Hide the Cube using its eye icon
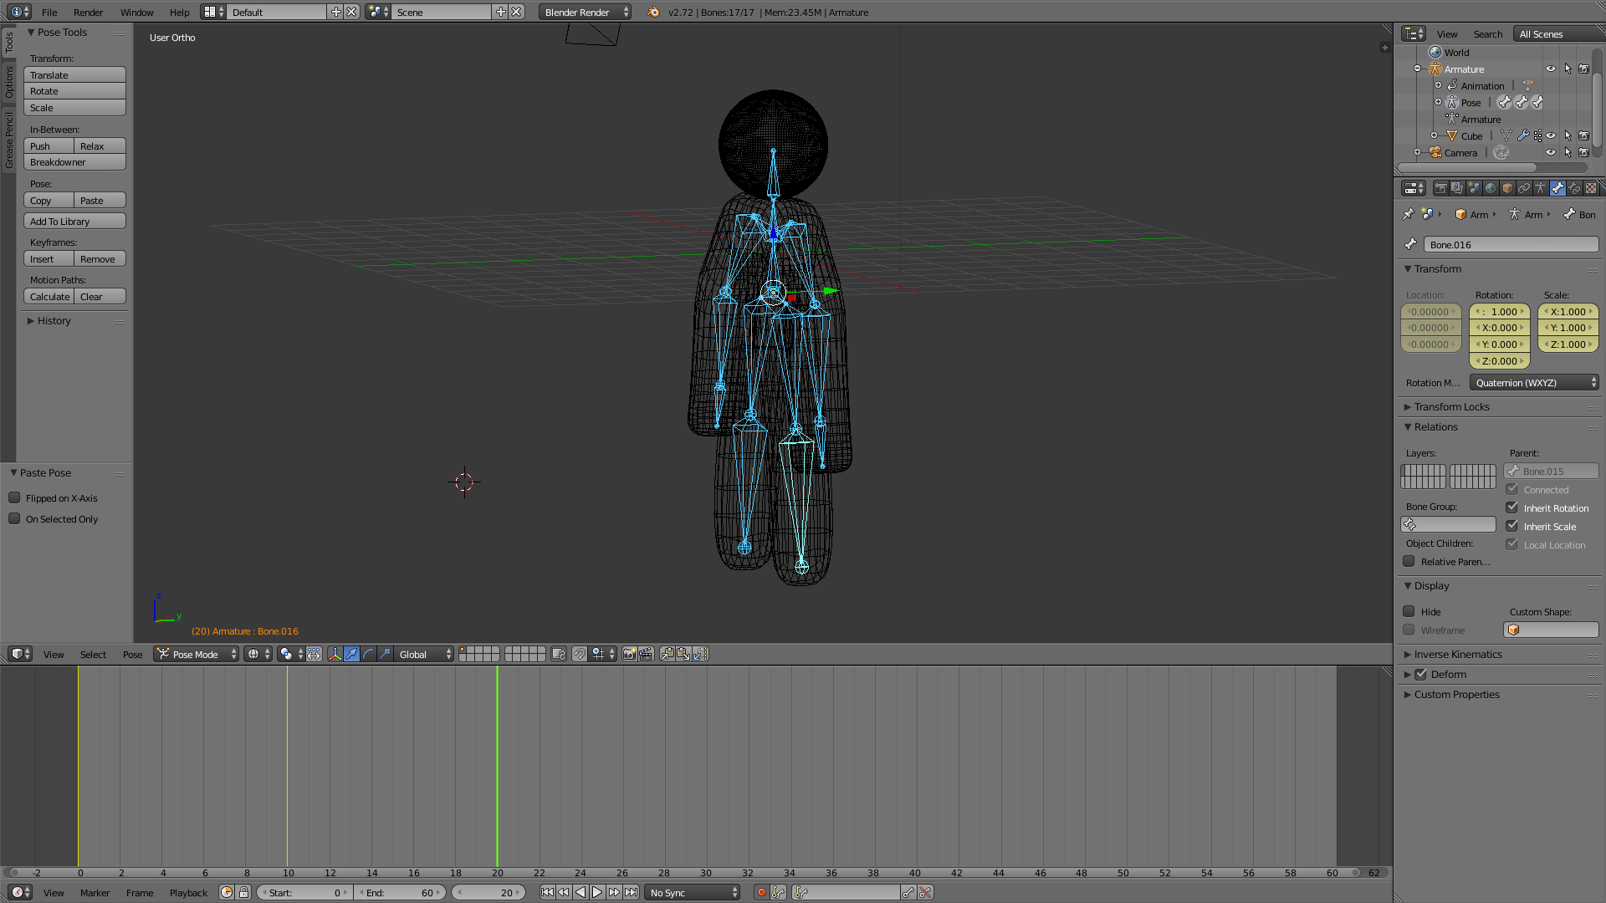1606x903 pixels. point(1551,136)
